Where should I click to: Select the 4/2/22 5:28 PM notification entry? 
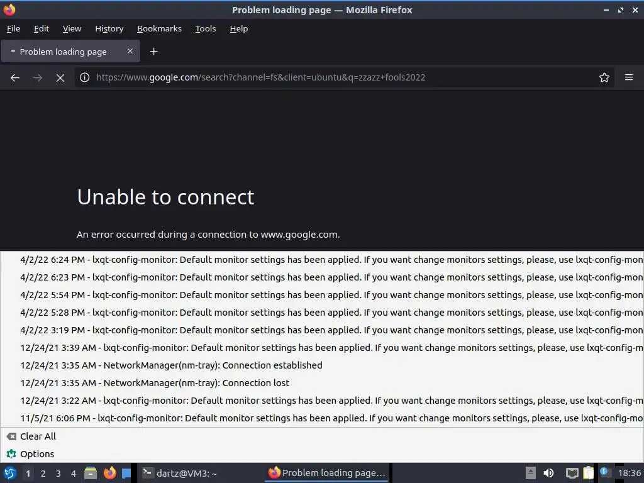coord(322,313)
